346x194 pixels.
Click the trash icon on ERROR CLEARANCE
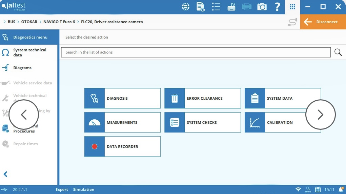tap(175, 98)
